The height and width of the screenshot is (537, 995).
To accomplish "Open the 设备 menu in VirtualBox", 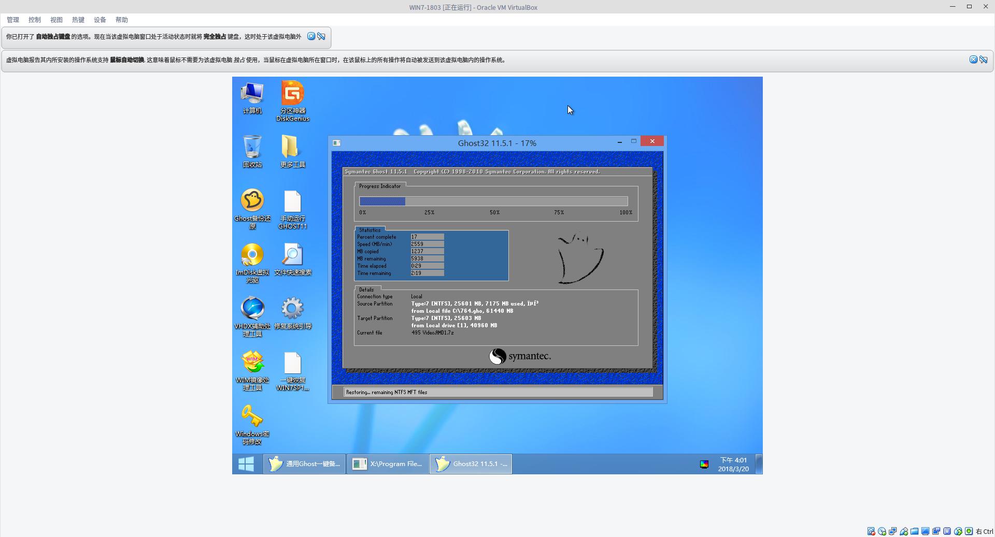I will click(100, 20).
